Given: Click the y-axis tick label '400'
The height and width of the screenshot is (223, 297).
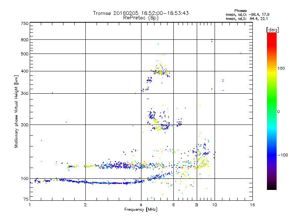Looking at the screenshot, I should tap(25, 71).
